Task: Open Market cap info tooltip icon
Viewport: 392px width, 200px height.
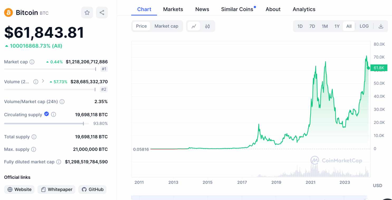Action: (32, 62)
